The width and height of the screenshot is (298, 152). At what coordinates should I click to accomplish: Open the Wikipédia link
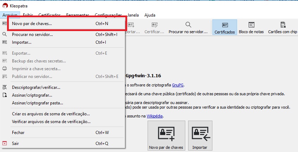pos(155,116)
